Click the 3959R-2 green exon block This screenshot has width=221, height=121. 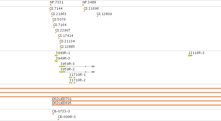(x=62, y=72)
